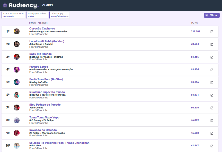Click the 63.904 plays value
Image resolution: width=222 pixels, height=152 pixels.
click(195, 69)
